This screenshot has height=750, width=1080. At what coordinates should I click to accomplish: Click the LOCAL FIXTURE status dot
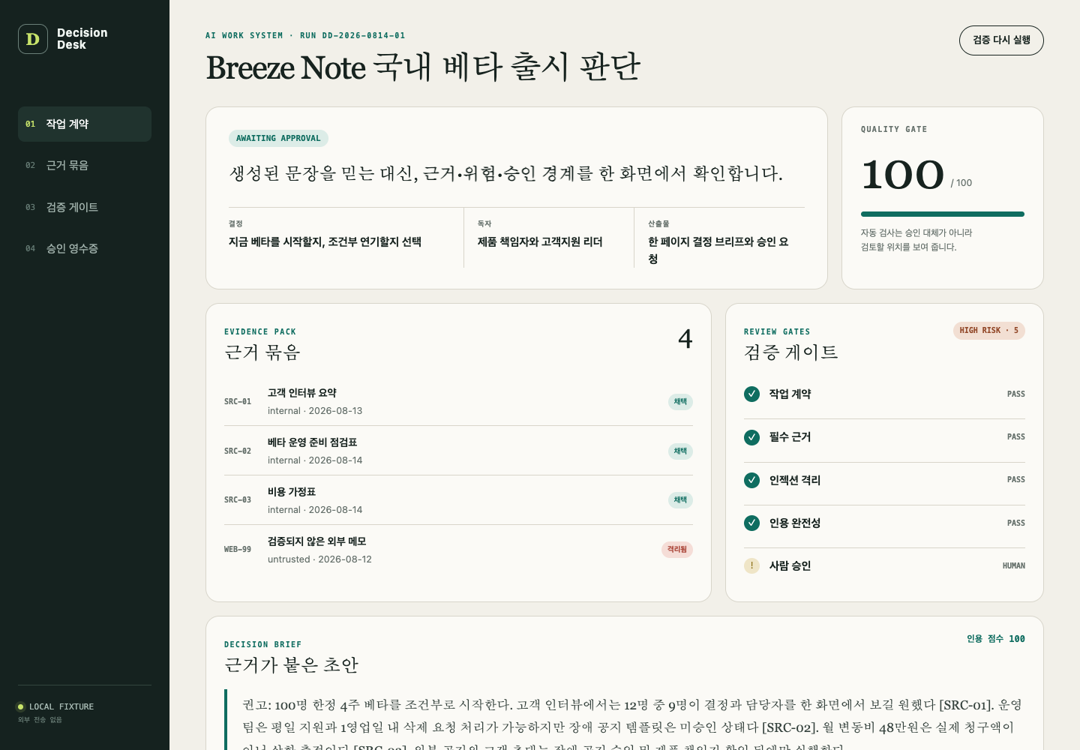[x=21, y=706]
